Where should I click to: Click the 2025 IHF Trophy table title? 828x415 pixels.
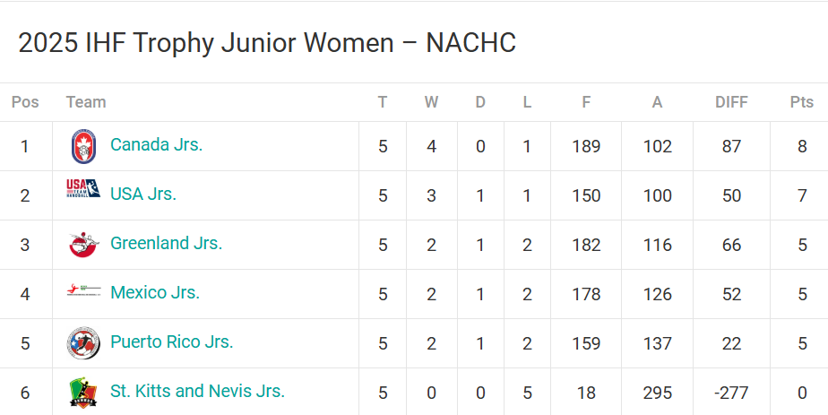[267, 43]
